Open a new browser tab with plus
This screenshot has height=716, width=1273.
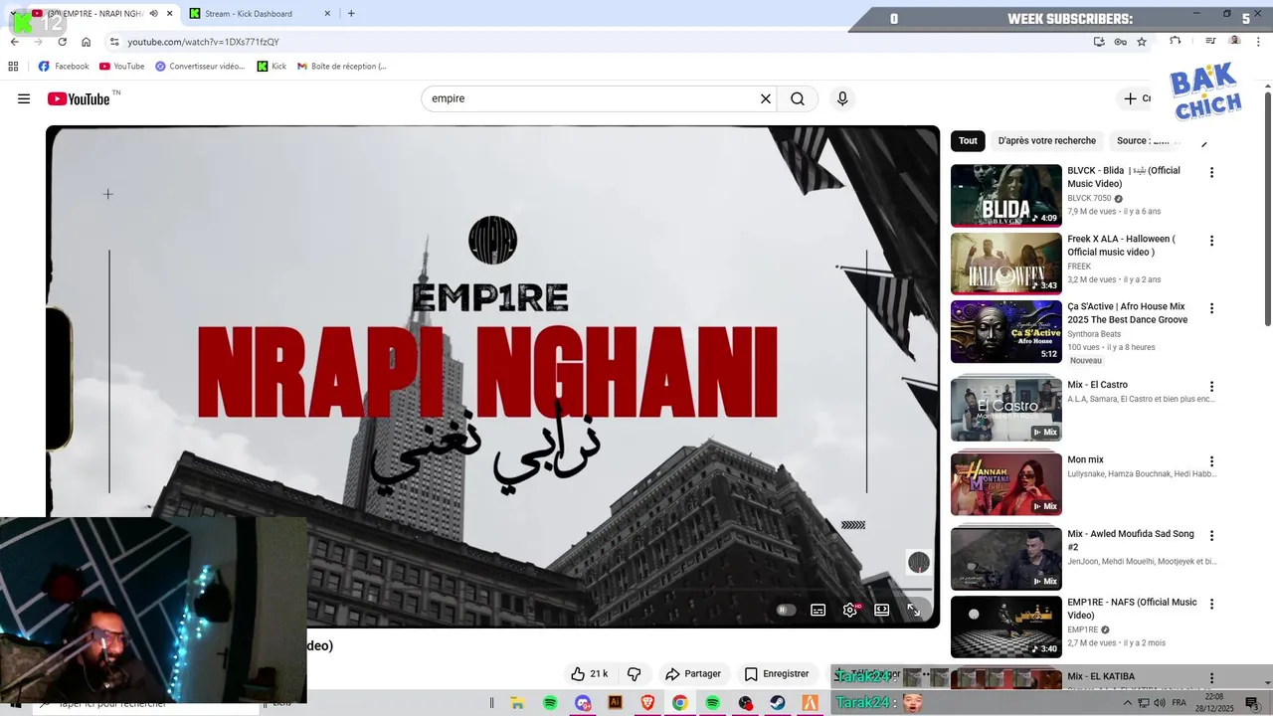click(351, 14)
